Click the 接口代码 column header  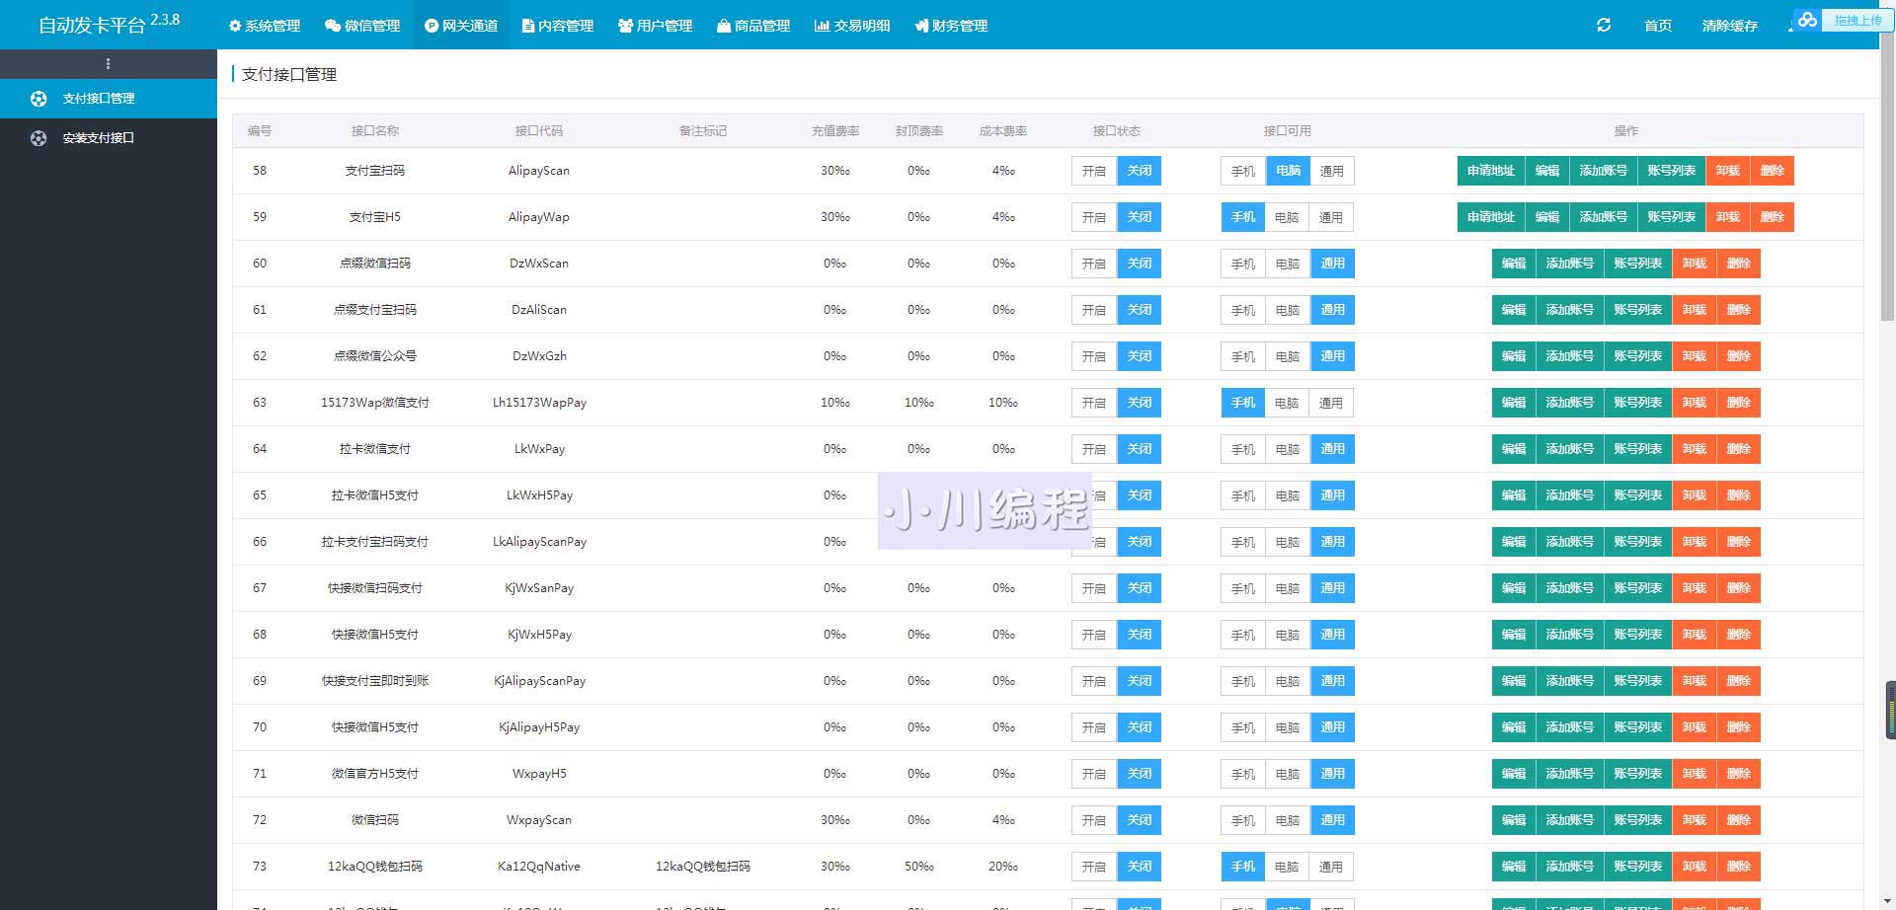(x=539, y=131)
